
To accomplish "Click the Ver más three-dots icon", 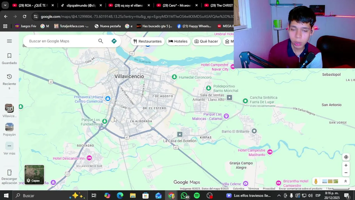I will click(9, 146).
